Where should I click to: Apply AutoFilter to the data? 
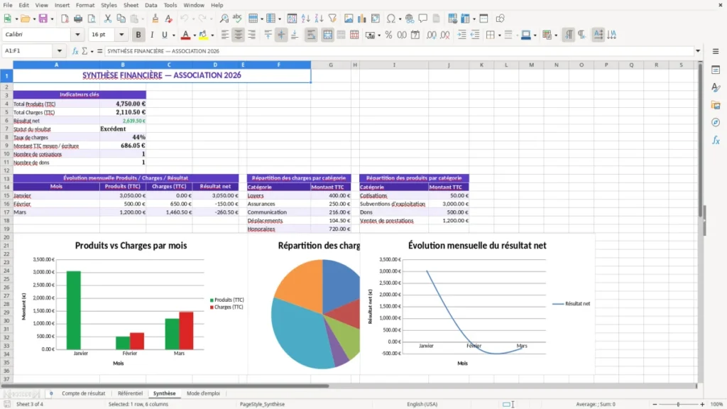click(332, 18)
